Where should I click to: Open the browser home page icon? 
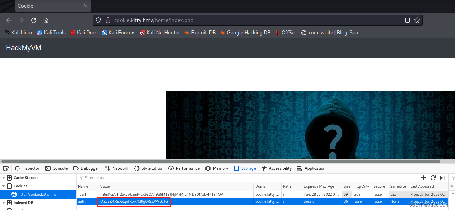click(46, 20)
